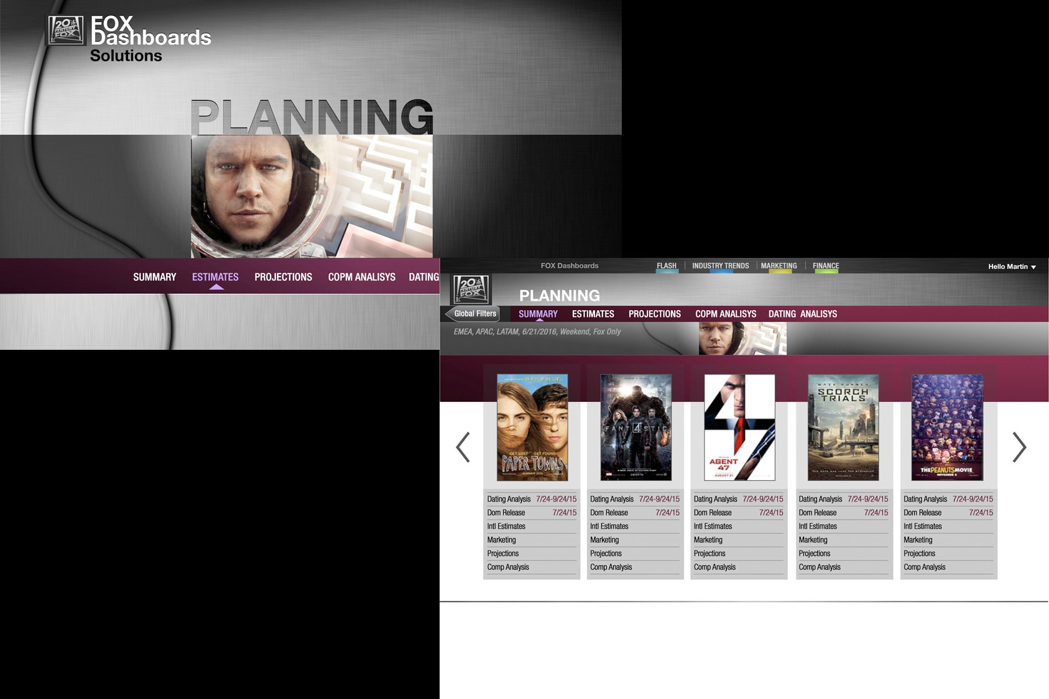This screenshot has width=1049, height=699.
Task: Open Marketing under Fantastic Four
Action: click(x=635, y=540)
